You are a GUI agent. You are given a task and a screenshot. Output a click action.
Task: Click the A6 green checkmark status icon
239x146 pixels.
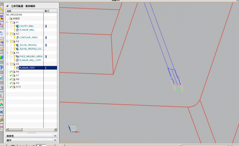(11, 72)
